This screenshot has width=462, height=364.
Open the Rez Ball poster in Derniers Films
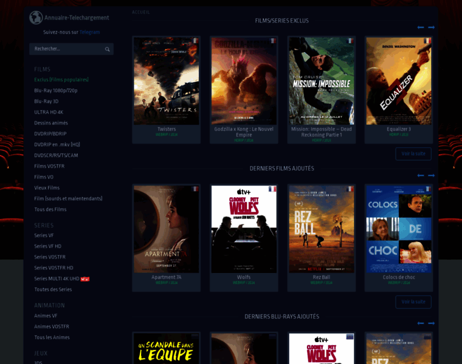pyautogui.click(x=322, y=229)
